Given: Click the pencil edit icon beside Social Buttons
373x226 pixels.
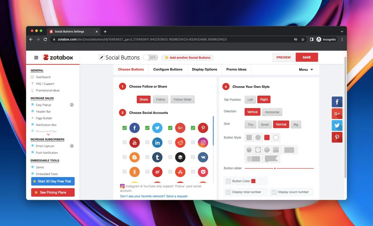Looking at the screenshot, I should click(x=102, y=57).
